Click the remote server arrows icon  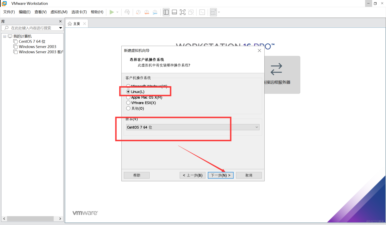tap(276, 69)
